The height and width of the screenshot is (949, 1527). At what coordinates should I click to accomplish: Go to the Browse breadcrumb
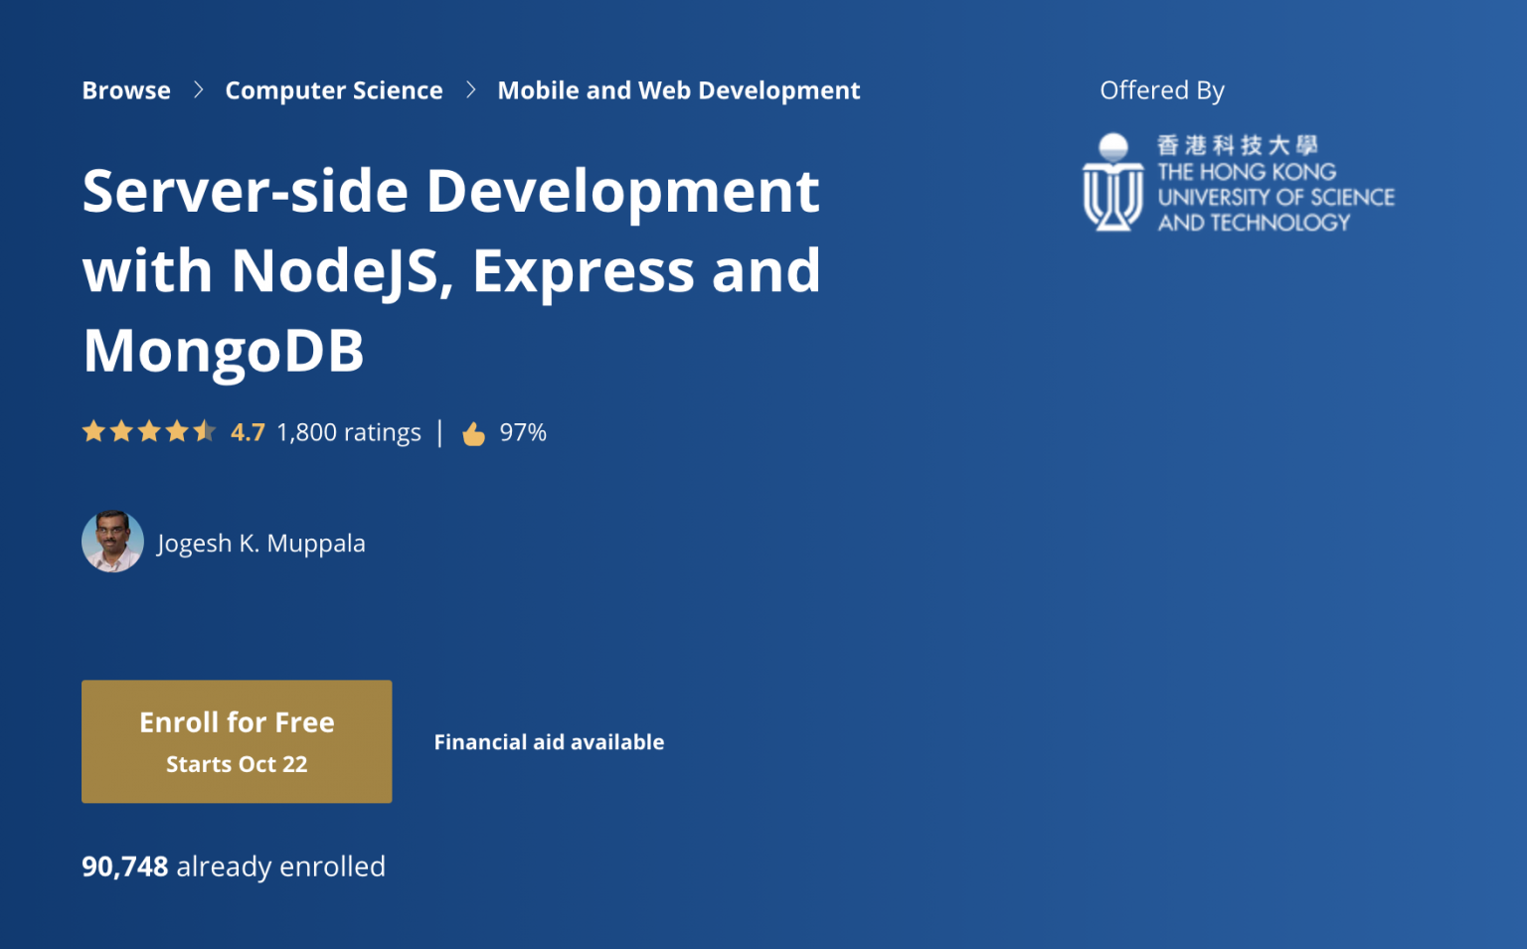(126, 90)
